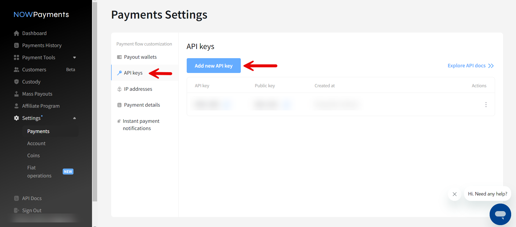Go to Account settings submenu
516x227 pixels.
click(x=36, y=144)
